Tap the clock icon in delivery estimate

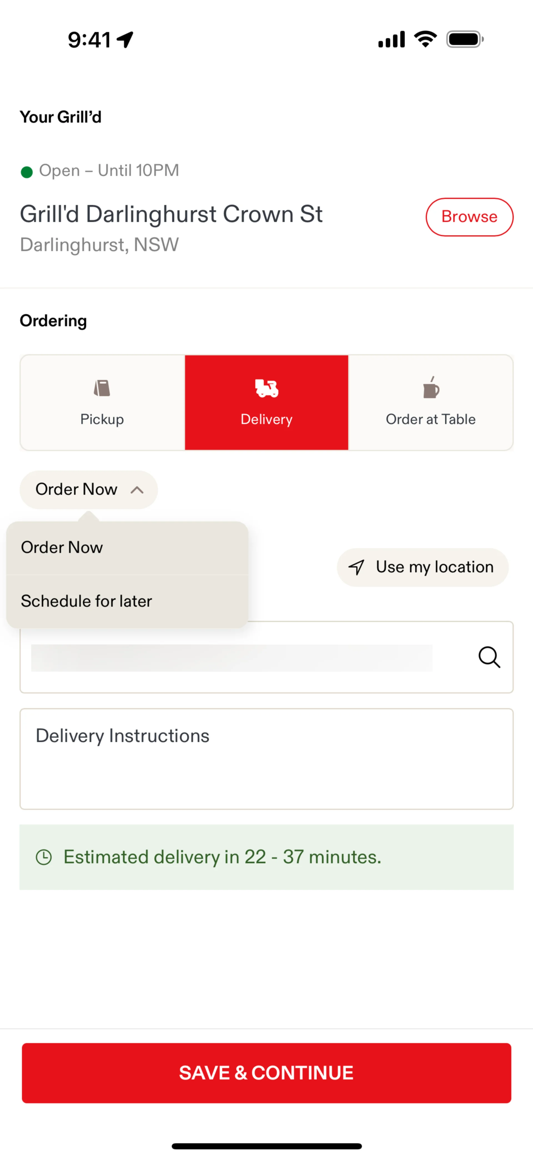tap(44, 857)
